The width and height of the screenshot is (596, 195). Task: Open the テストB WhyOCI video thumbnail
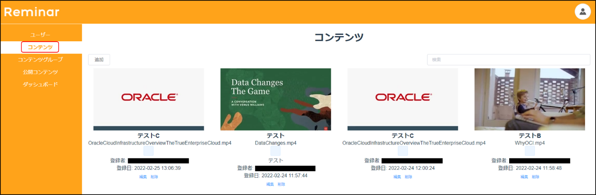529,99
